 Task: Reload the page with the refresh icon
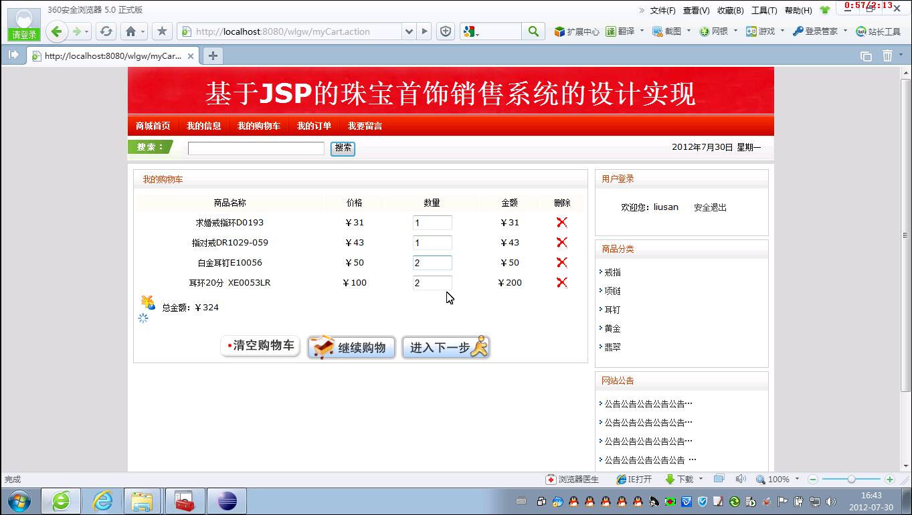[x=105, y=31]
